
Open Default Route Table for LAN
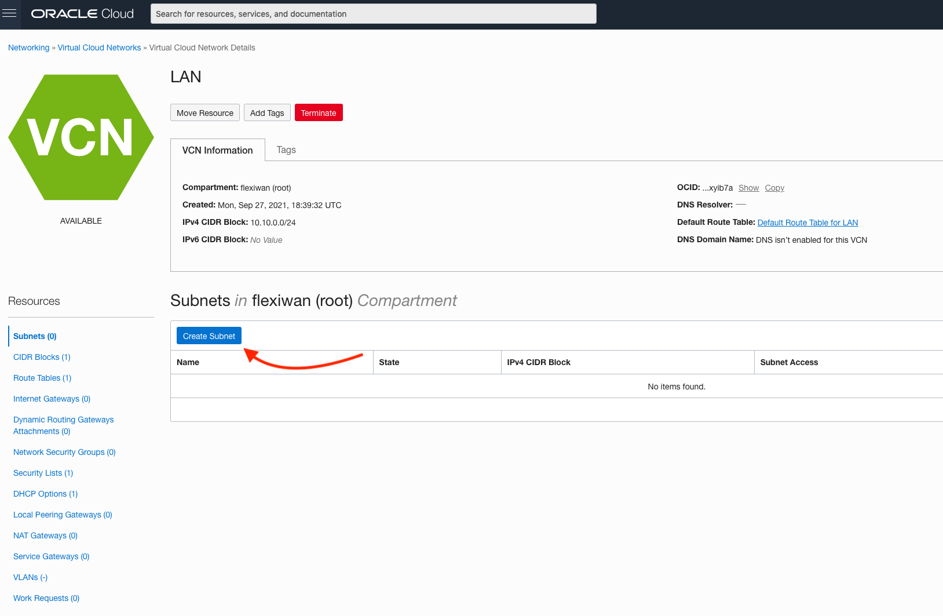tap(807, 223)
